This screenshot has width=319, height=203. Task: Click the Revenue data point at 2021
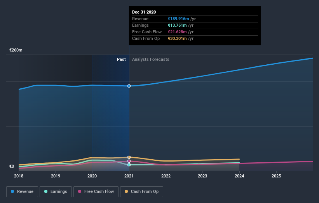click(129, 86)
